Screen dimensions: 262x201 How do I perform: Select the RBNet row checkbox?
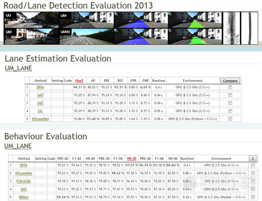(253, 197)
